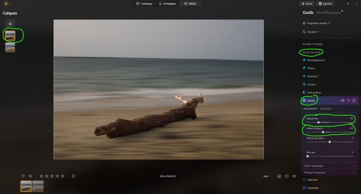Open the Effacer erase tool

[x=311, y=68]
